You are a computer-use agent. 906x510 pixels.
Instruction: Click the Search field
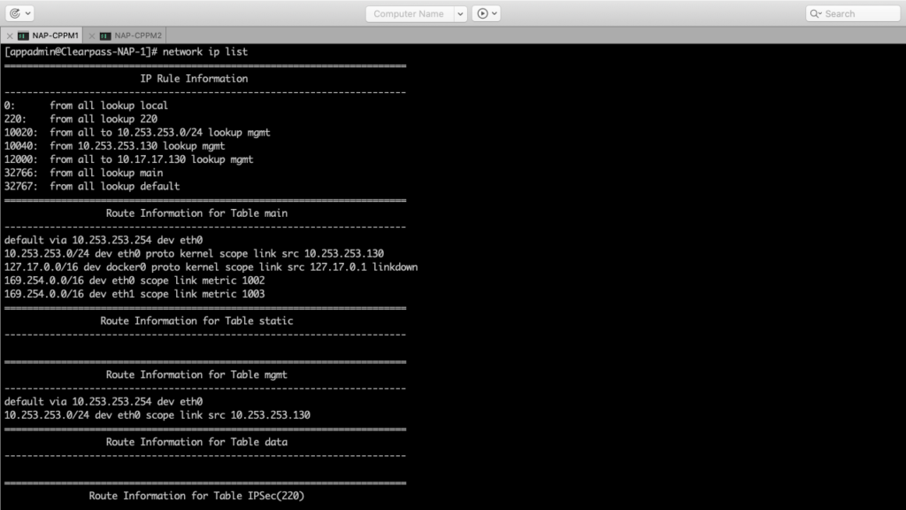coord(853,14)
